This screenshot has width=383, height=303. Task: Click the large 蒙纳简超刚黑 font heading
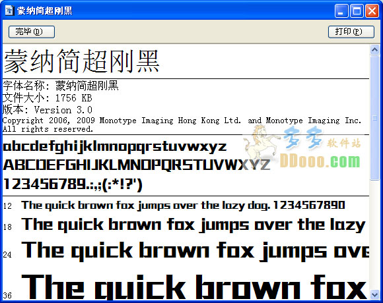pyautogui.click(x=82, y=61)
